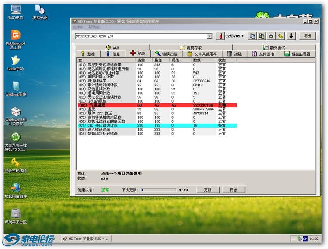Screen dimensions: 328x249
Task: Switch to the 磁盘监视器 tab
Action: click(x=297, y=54)
